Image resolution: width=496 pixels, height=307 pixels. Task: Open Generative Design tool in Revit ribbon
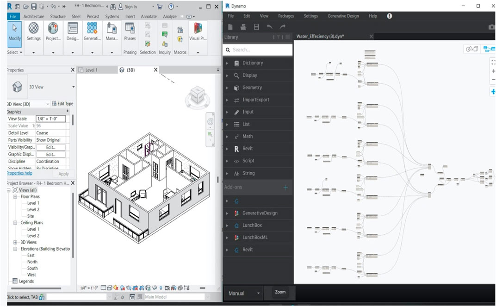click(x=92, y=32)
